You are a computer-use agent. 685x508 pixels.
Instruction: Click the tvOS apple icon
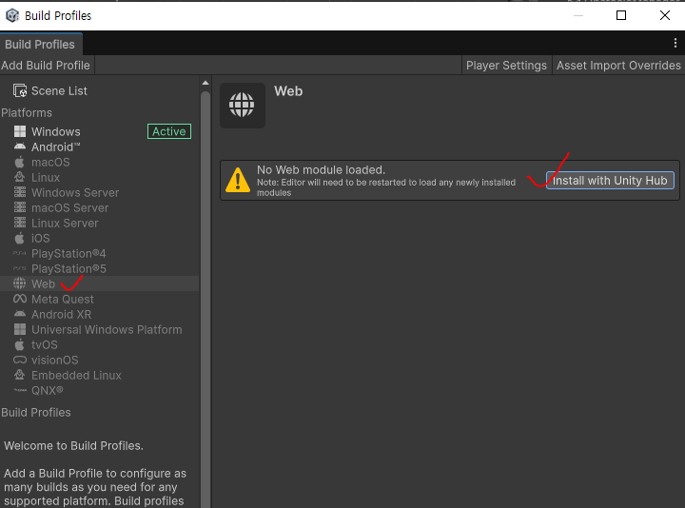[19, 344]
